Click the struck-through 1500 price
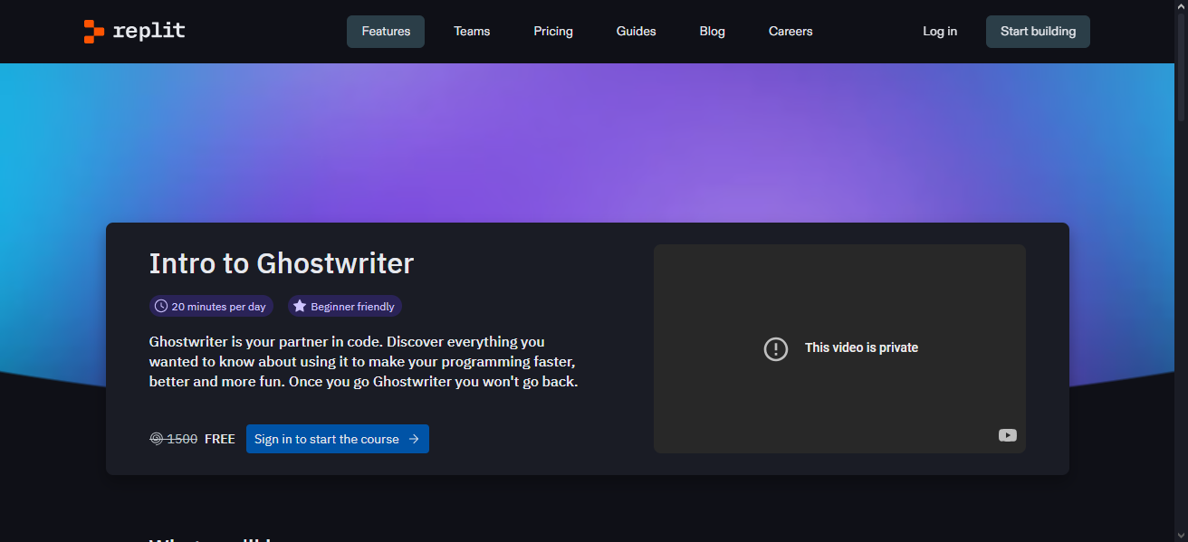1188x542 pixels. coord(182,439)
